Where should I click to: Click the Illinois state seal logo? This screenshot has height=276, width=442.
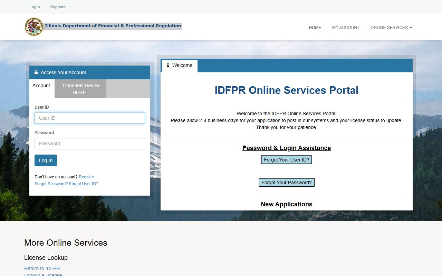34,27
